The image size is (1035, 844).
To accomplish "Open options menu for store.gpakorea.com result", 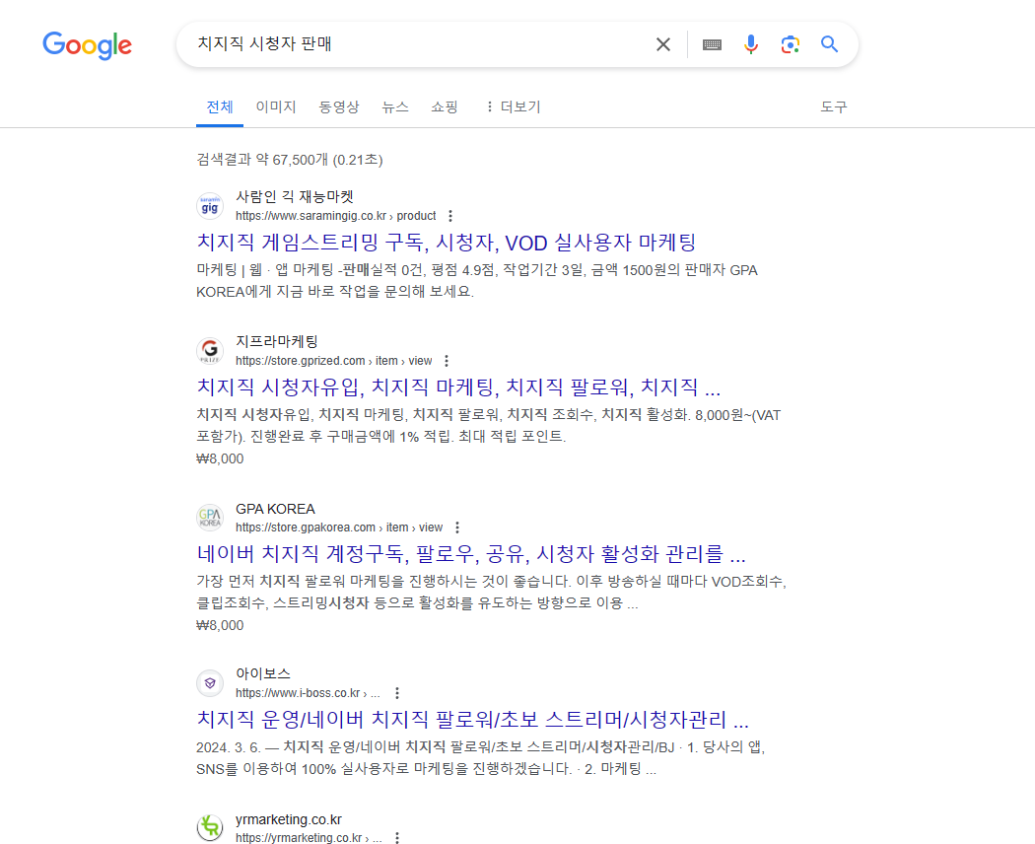I will pos(456,527).
